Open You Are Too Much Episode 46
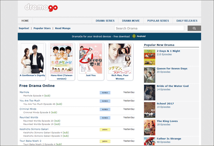Viewport: 214px width, 146px height. tap(43, 104)
